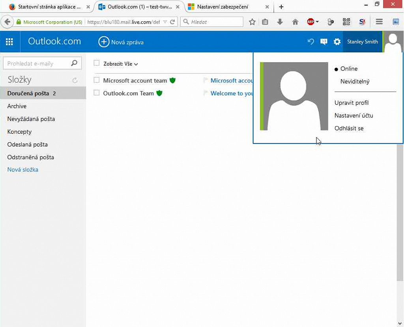This screenshot has width=404, height=327.
Task: Expand the Zobrazit: Vše filter dropdown
Action: coord(121,64)
